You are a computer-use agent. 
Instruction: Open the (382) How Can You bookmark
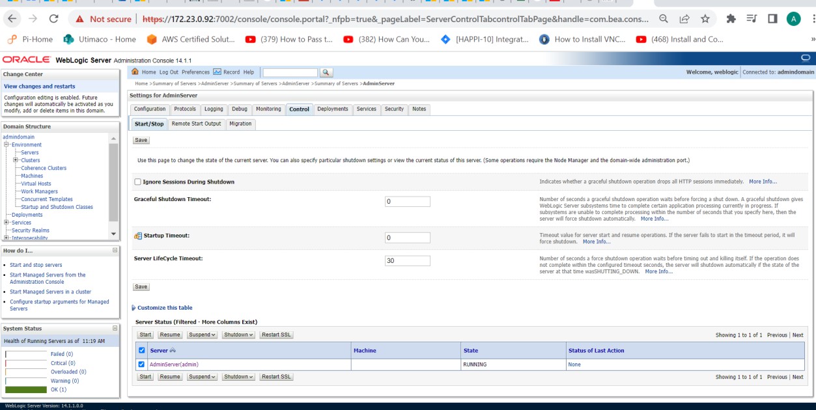pyautogui.click(x=387, y=39)
